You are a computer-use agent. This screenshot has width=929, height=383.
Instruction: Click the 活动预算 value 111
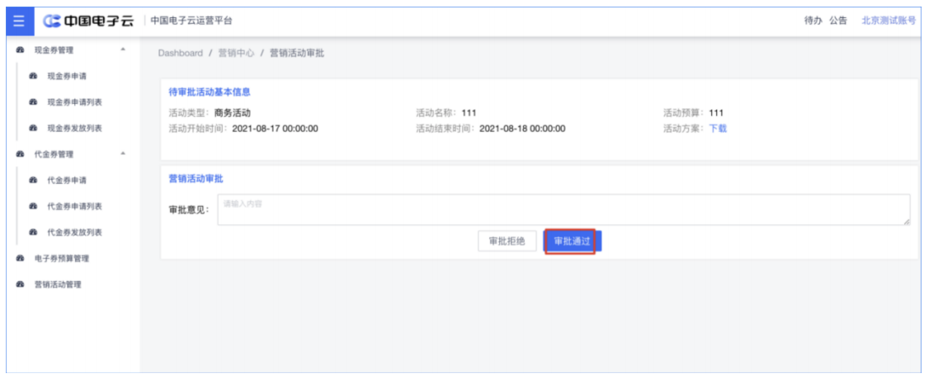click(716, 113)
